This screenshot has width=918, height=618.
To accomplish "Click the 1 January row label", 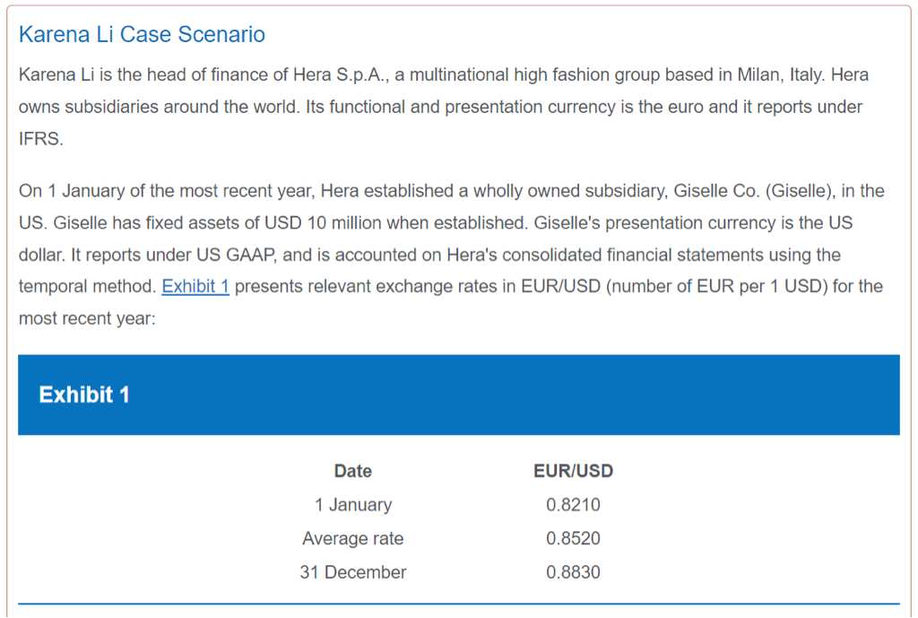I will pos(352,505).
